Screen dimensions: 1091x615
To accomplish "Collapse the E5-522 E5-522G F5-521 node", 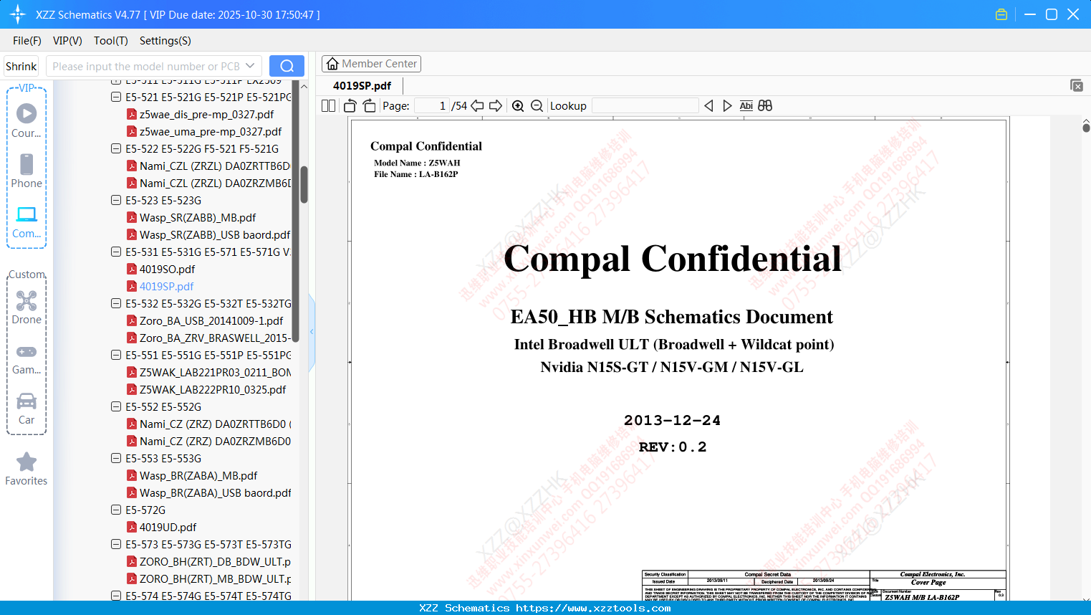I will pyautogui.click(x=116, y=148).
